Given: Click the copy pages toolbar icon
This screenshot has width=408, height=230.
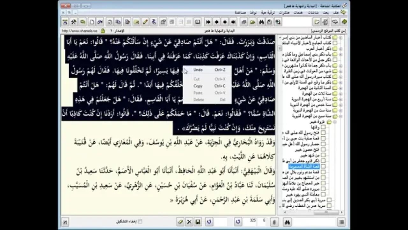Looking at the screenshot, I should point(118,22).
